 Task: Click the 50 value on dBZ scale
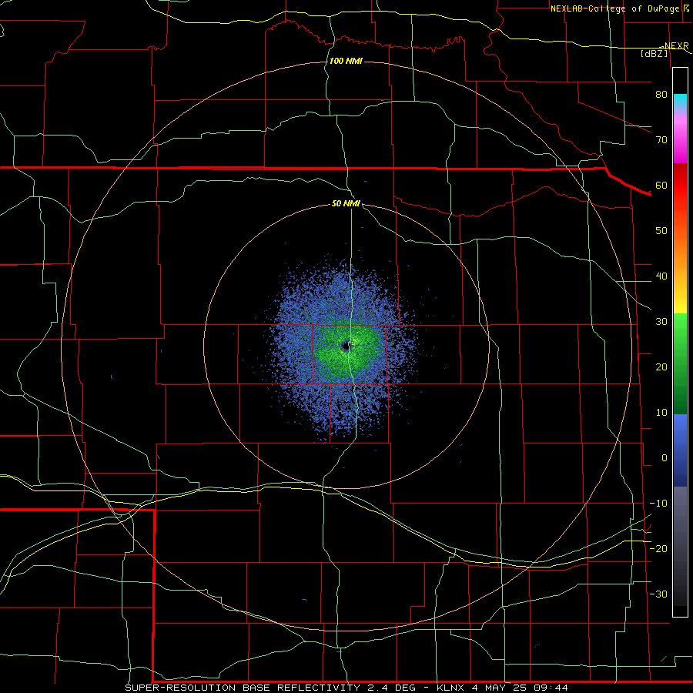point(661,231)
